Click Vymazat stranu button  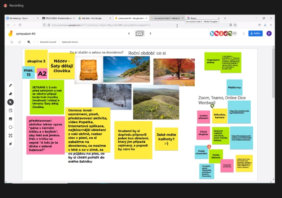click(x=70, y=42)
